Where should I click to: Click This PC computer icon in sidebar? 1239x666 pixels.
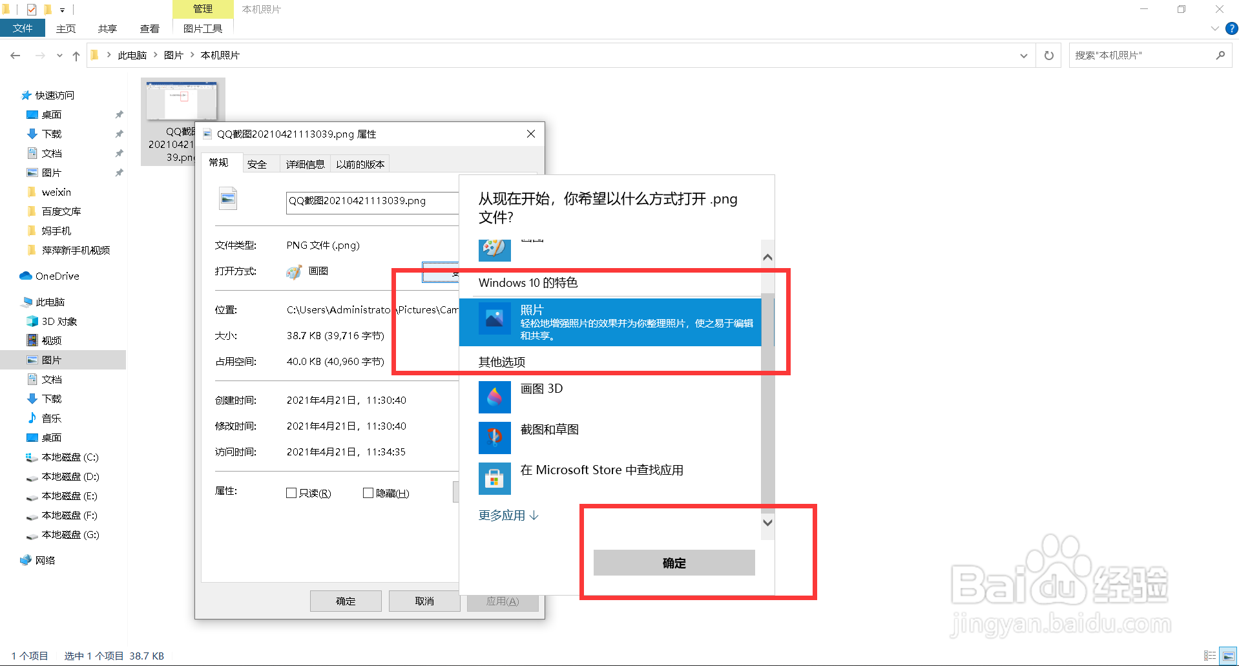(26, 302)
